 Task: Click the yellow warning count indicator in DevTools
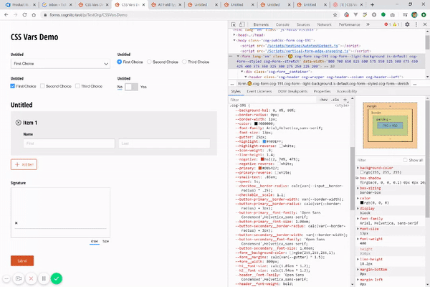coord(396,24)
